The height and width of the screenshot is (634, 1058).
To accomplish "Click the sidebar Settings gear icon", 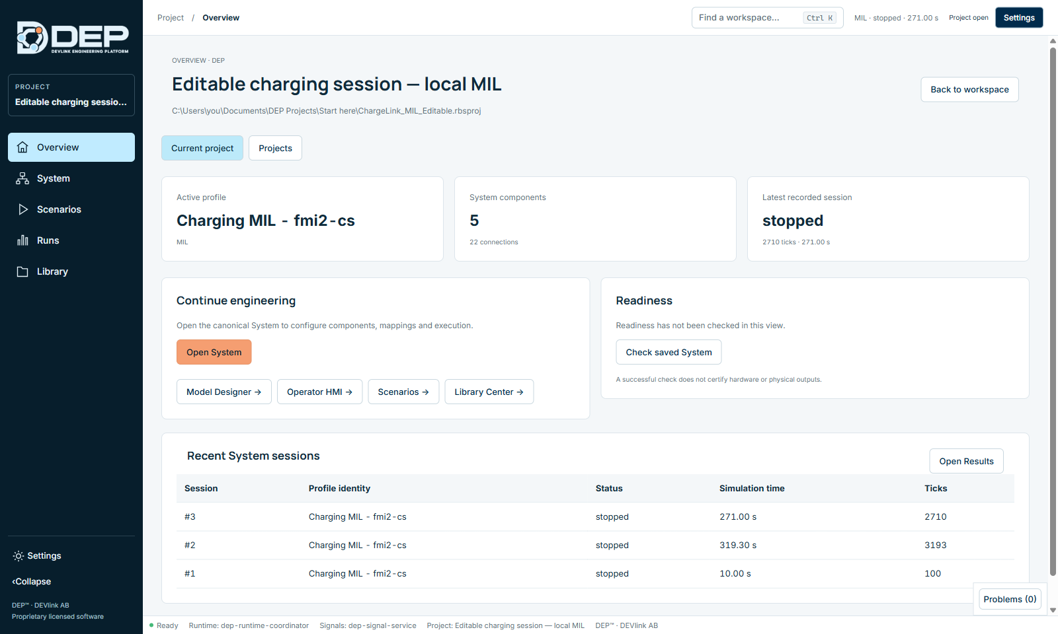I will (19, 556).
